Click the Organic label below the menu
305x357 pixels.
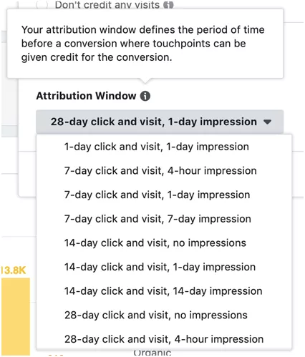tap(152, 353)
